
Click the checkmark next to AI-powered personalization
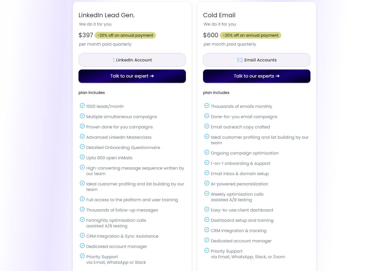[x=207, y=183]
